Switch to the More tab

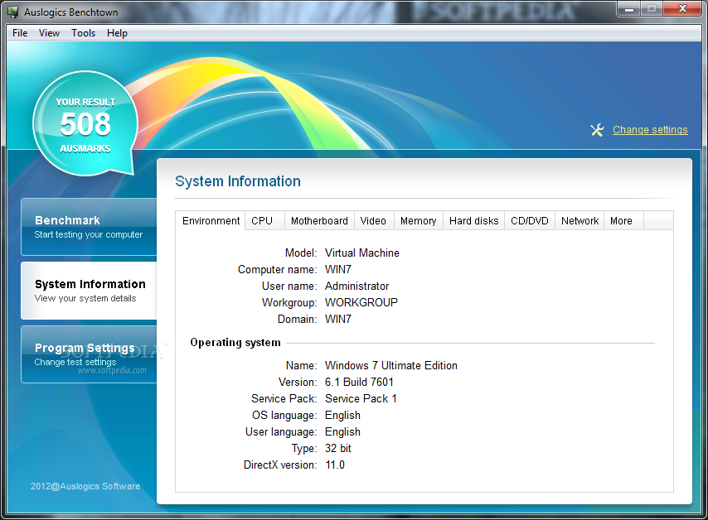point(623,220)
